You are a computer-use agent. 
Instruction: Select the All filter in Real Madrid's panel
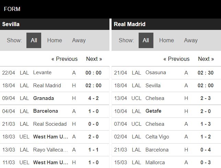pyautogui.click(x=146, y=41)
